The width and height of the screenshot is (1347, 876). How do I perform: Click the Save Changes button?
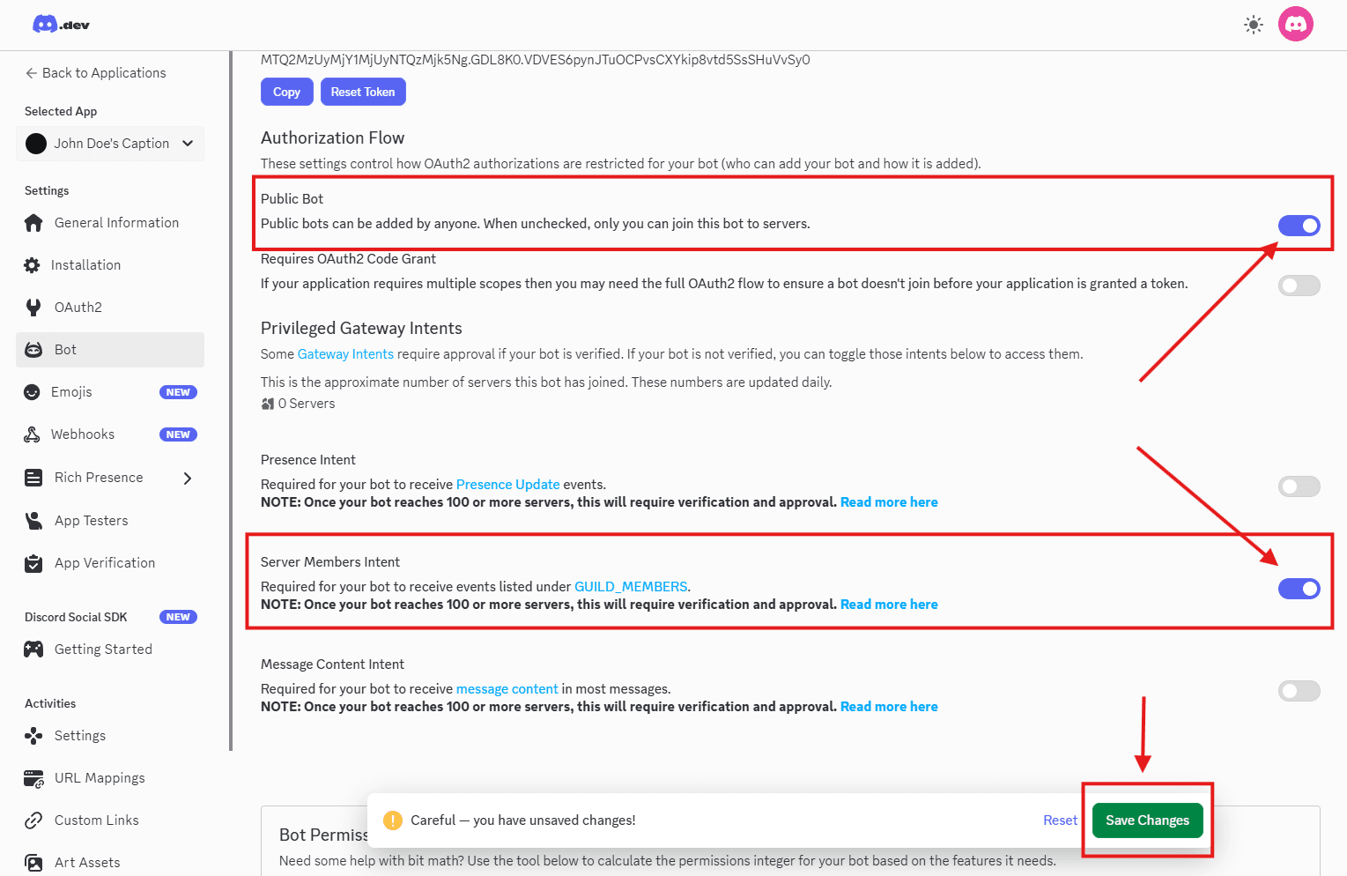[x=1147, y=820]
